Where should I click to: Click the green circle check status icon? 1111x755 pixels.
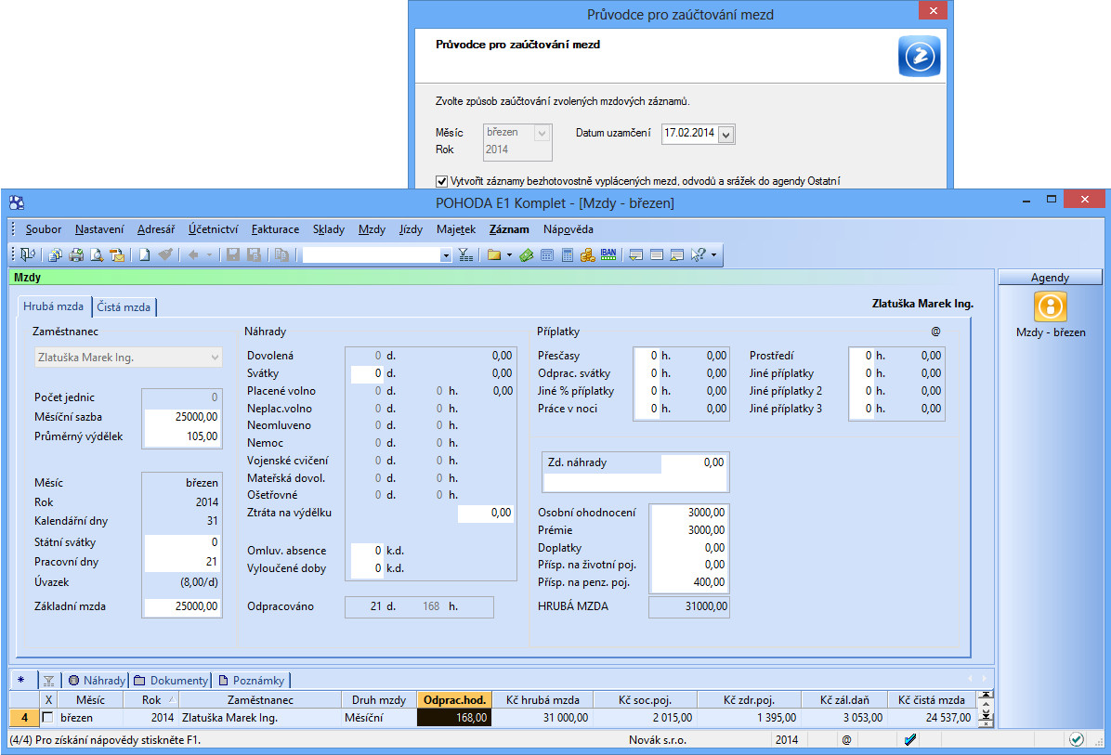[1077, 739]
